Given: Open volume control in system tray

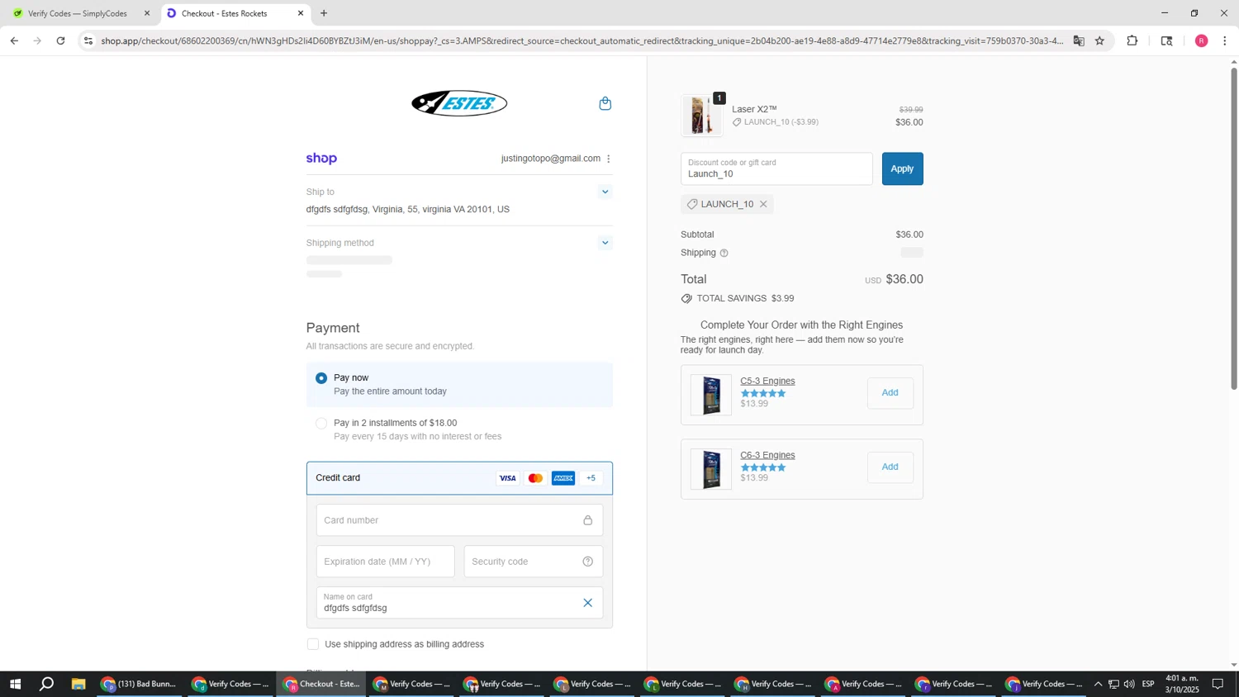Looking at the screenshot, I should point(1129,684).
